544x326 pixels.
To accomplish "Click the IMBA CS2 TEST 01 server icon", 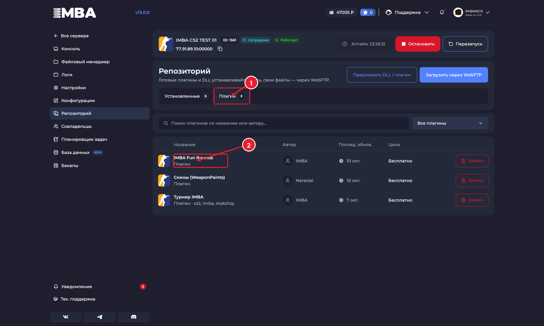I will 166,44.
